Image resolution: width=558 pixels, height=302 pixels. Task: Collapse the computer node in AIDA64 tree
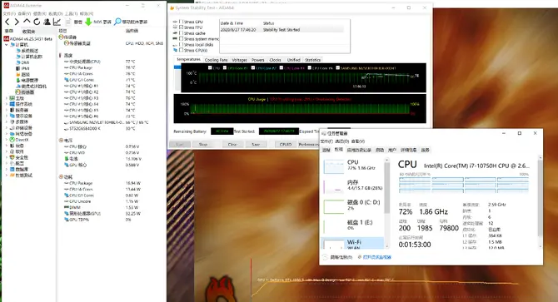click(x=7, y=45)
